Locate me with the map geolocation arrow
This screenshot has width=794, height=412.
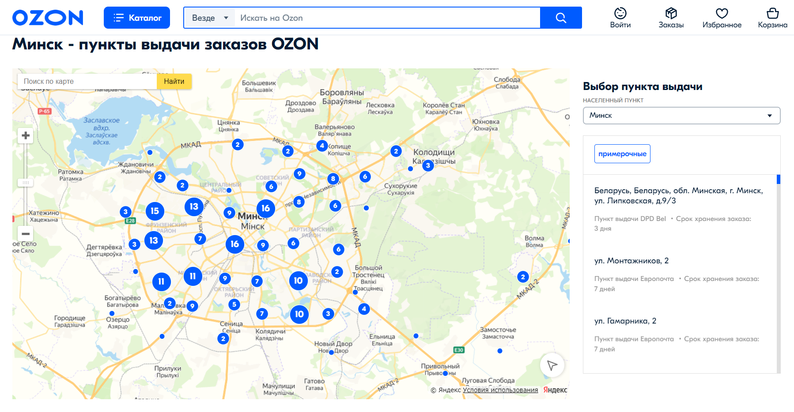(x=552, y=365)
